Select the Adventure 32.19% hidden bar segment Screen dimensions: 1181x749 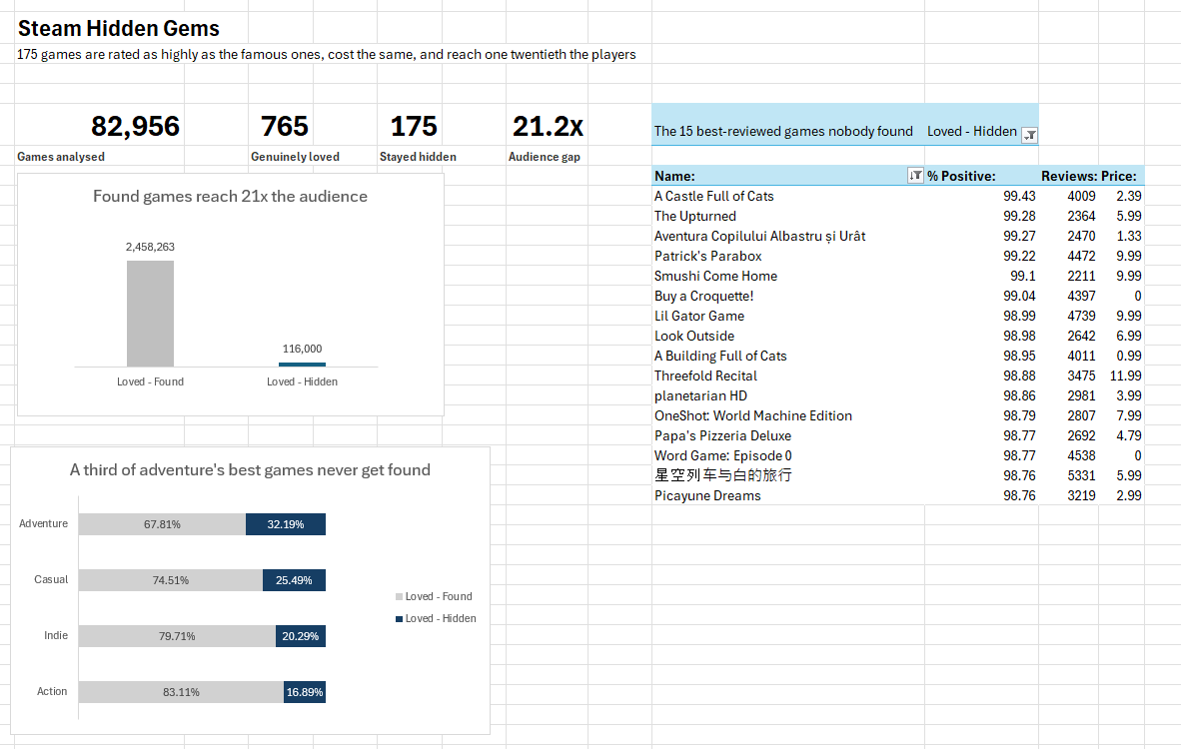coord(286,524)
